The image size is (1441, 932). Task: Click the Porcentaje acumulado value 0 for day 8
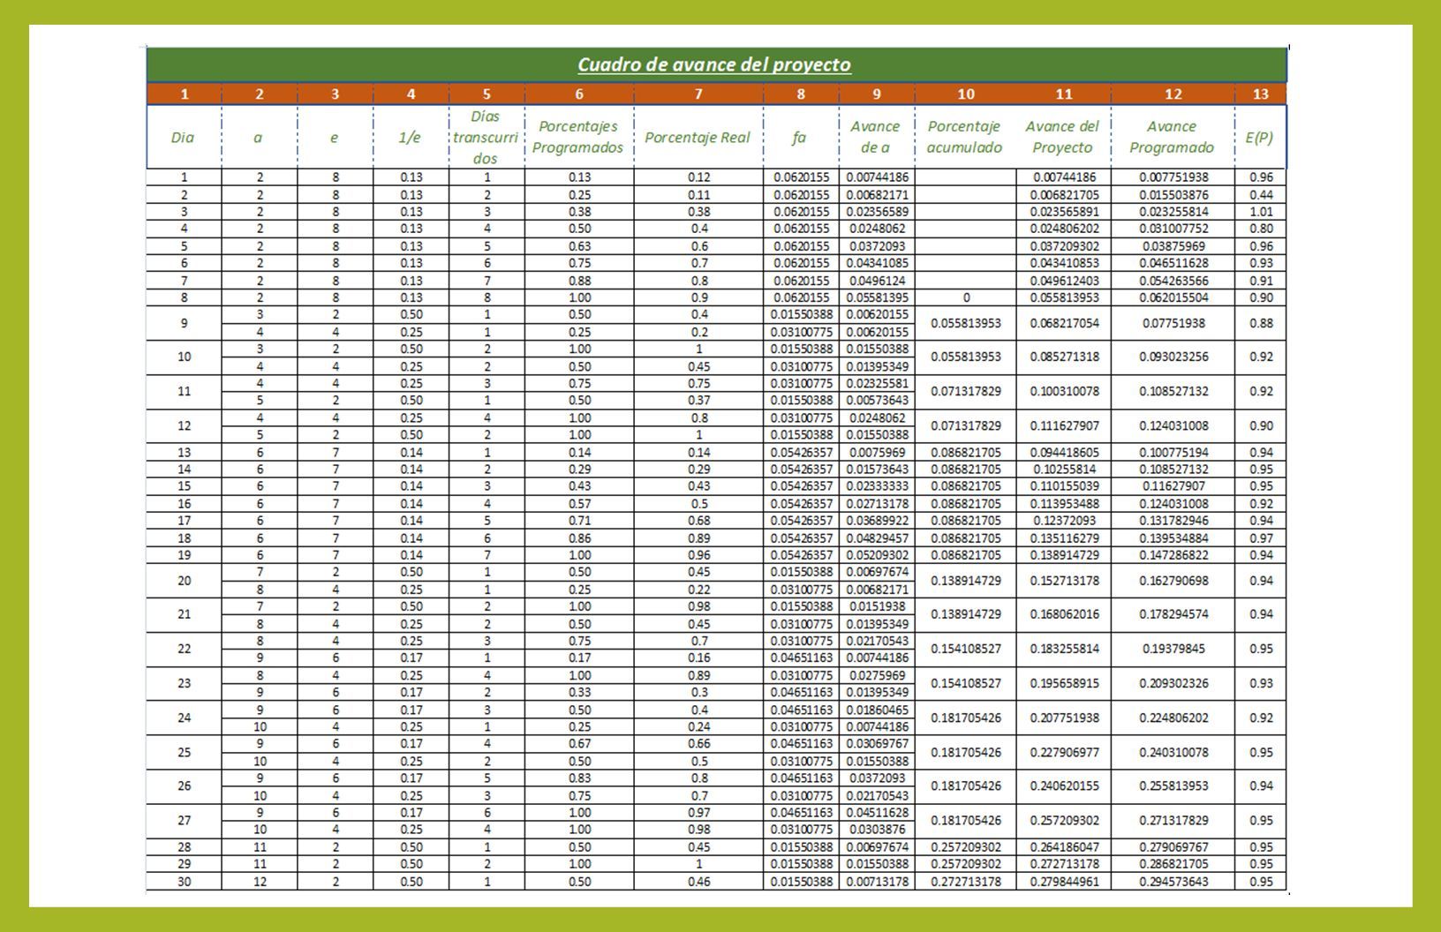coord(966,297)
